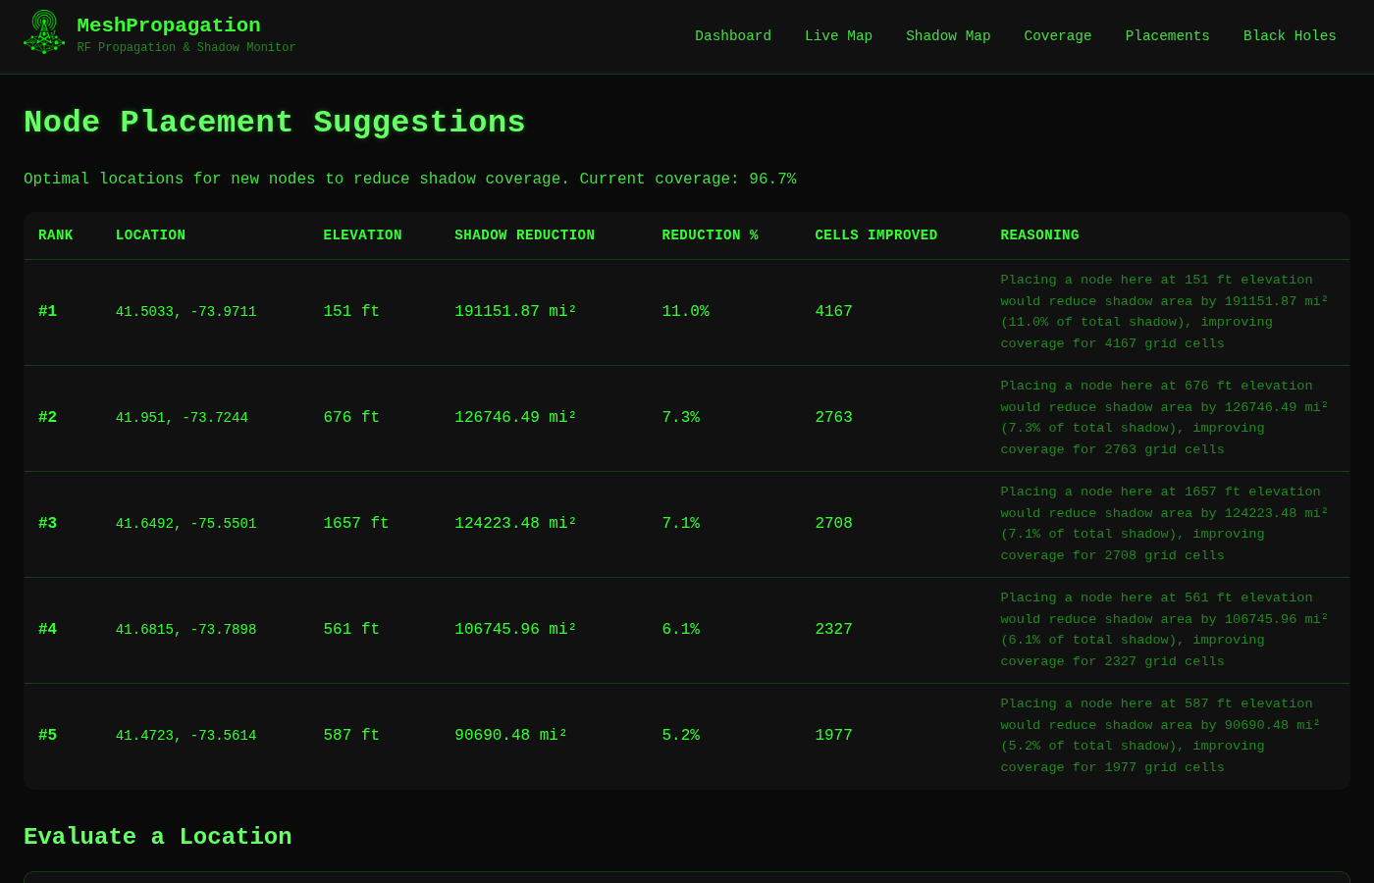Click shadow reduction 124223.48 mi² in the table cell

click(515, 524)
